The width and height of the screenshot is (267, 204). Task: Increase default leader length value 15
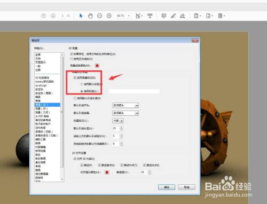121,127
